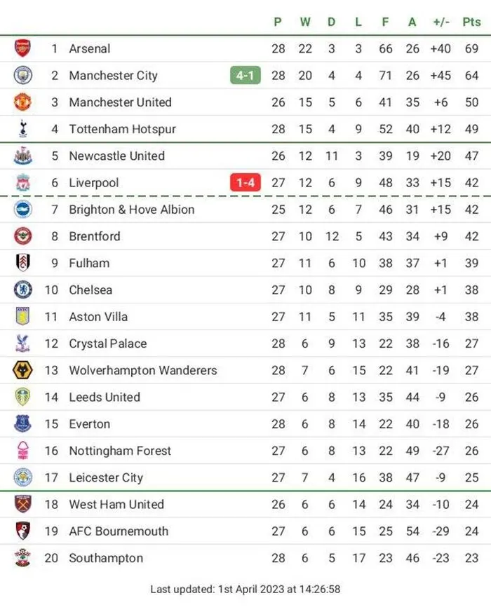Screen dimensions: 491x612
Task: Click the green 4-1 score badge
Action: click(x=245, y=75)
